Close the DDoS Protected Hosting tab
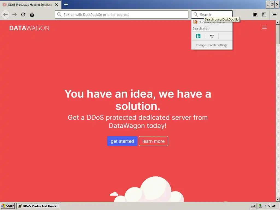Viewport: 280px width, 210px height. (x=57, y=5)
